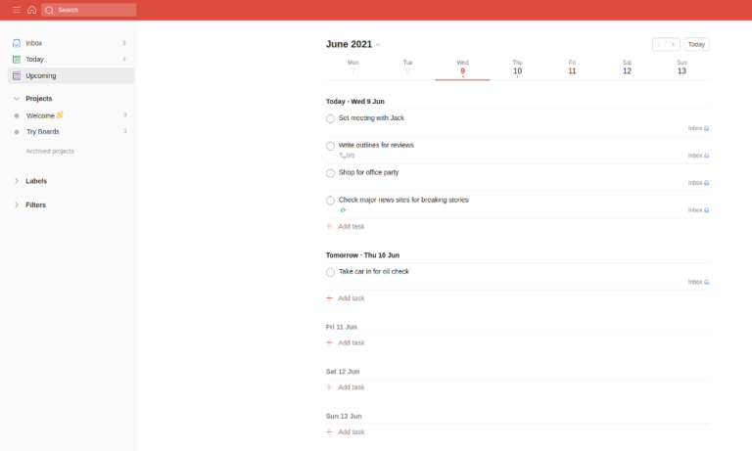Click Inbox tag on 'Check major news sites'
752x451 pixels.
tap(698, 210)
